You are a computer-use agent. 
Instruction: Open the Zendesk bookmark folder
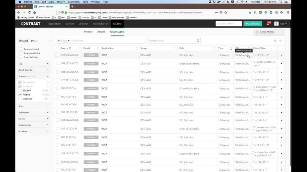click(131, 17)
